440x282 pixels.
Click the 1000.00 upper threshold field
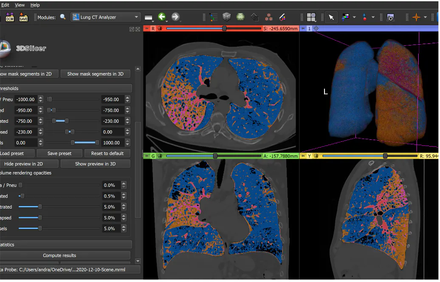tap(113, 143)
